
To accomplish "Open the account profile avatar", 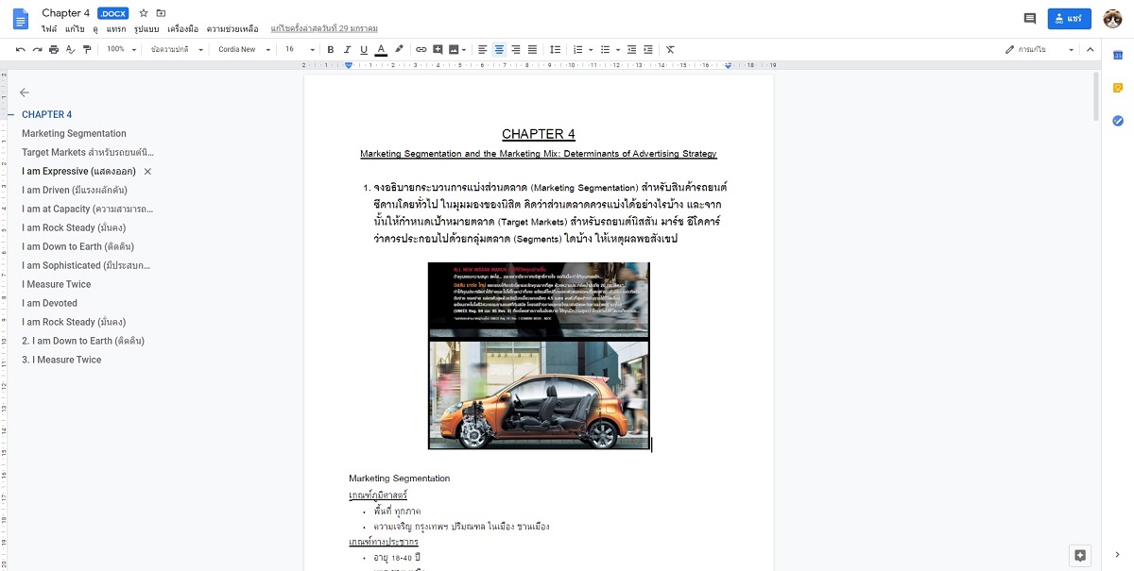I will (x=1113, y=19).
